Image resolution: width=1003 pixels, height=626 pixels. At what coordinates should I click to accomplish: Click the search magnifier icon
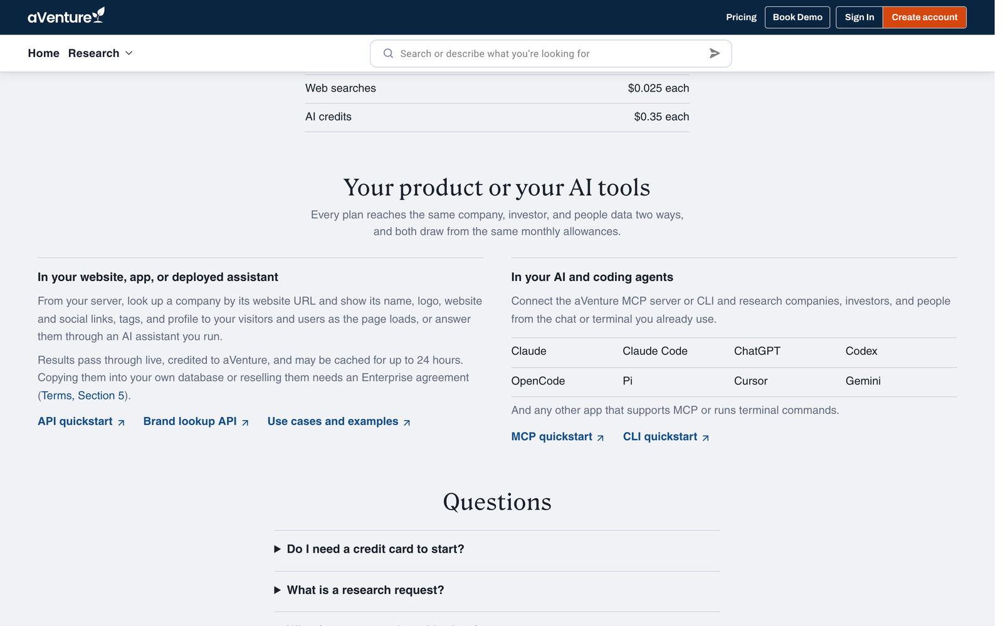pyautogui.click(x=388, y=54)
